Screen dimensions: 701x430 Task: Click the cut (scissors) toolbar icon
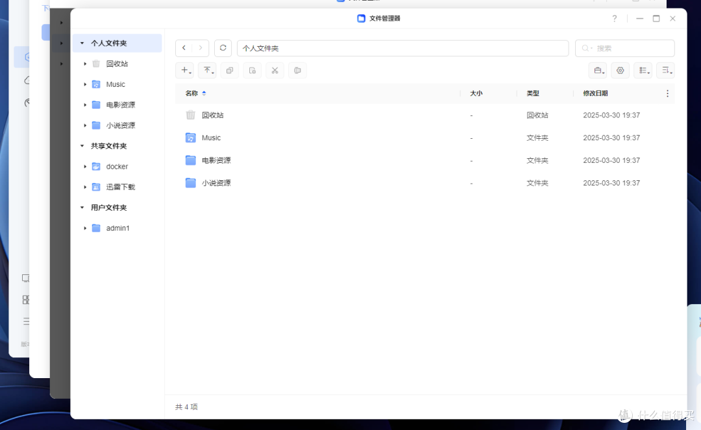coord(275,70)
